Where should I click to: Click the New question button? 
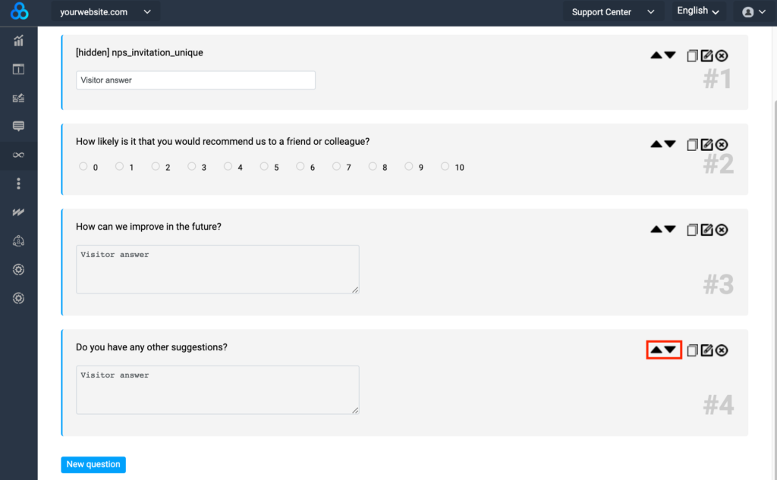click(93, 464)
